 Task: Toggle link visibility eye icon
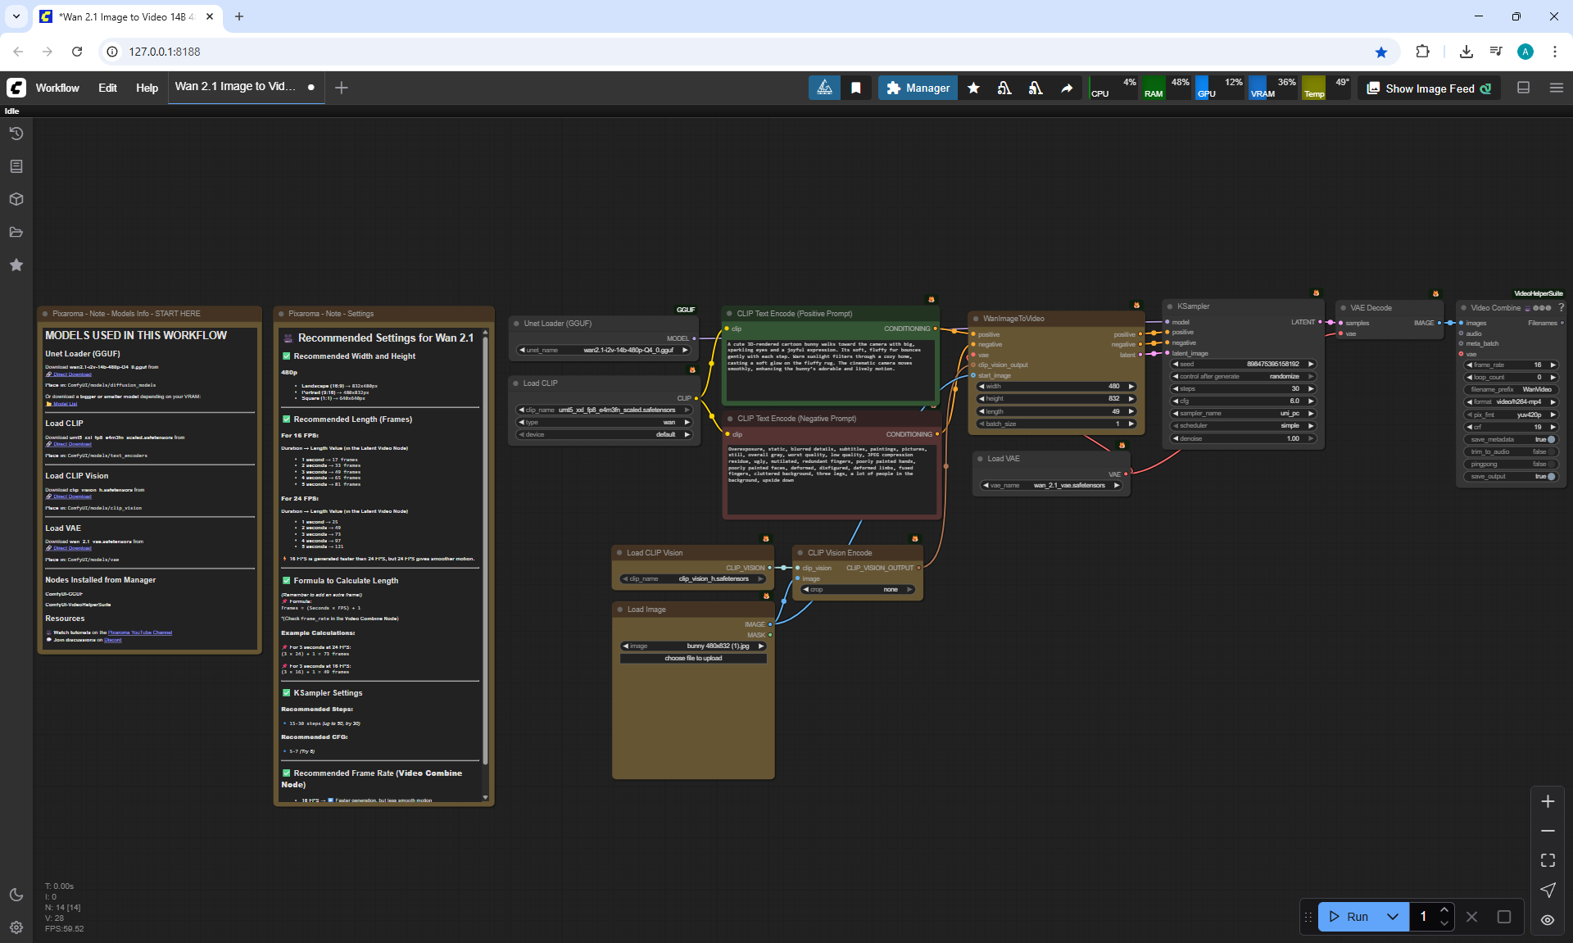[x=1548, y=920]
